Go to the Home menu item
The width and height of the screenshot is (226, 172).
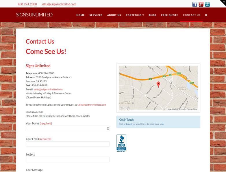80,15
